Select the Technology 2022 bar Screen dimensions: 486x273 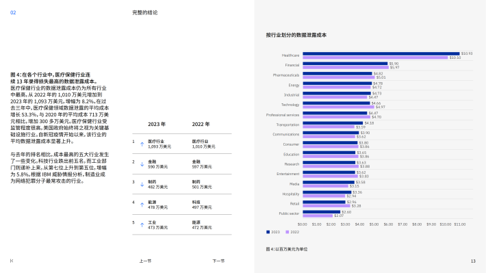click(338, 107)
